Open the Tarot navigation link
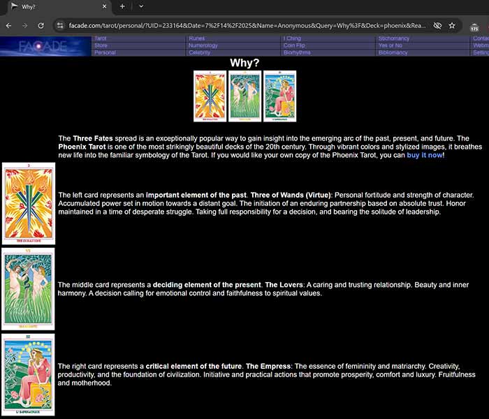The image size is (489, 419). 101,38
